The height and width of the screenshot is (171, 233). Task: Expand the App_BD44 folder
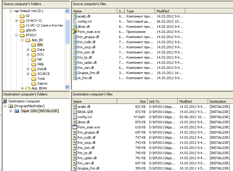tap(22, 88)
